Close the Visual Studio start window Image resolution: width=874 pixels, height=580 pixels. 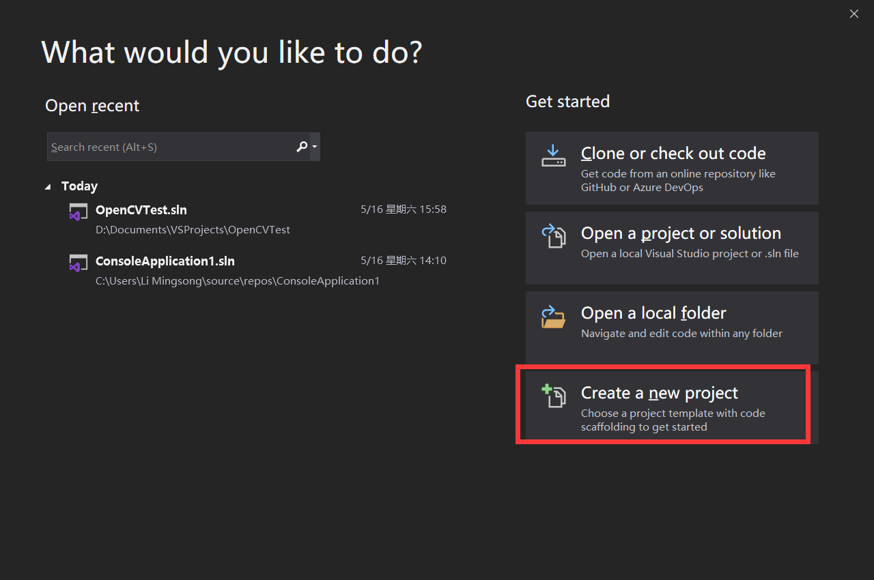coord(854,14)
